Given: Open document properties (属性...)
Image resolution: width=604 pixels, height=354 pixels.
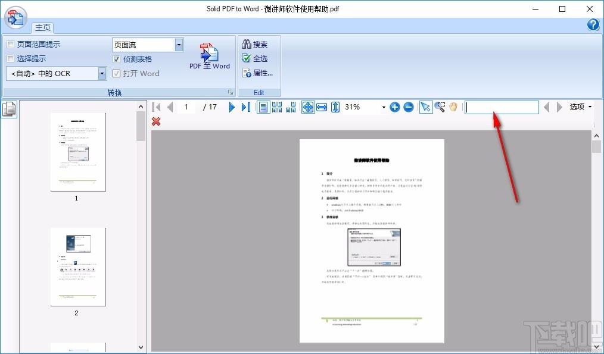Looking at the screenshot, I should click(x=258, y=73).
